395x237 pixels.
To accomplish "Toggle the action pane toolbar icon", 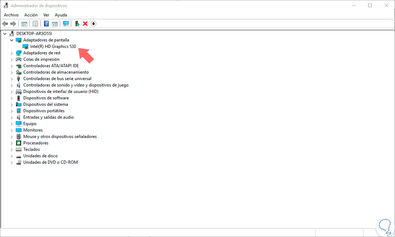I will (x=55, y=24).
